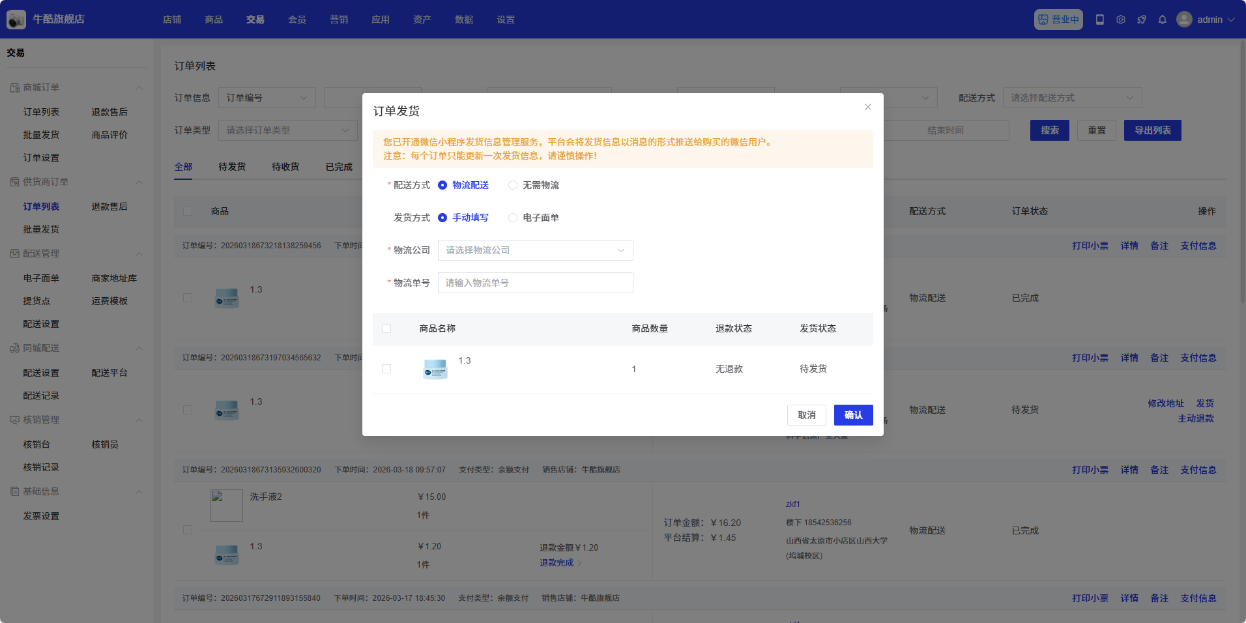Close the 订单发货 dialog with X icon
The height and width of the screenshot is (623, 1246).
(867, 107)
